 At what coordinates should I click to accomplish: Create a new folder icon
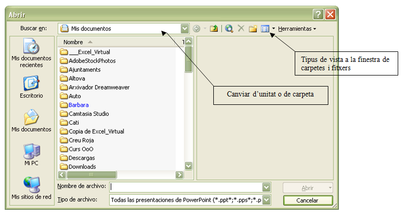click(253, 28)
